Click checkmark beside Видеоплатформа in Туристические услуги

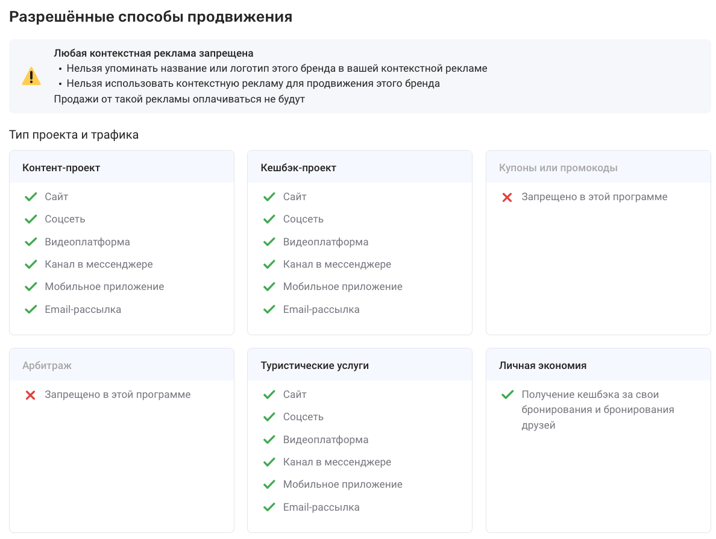pos(269,440)
